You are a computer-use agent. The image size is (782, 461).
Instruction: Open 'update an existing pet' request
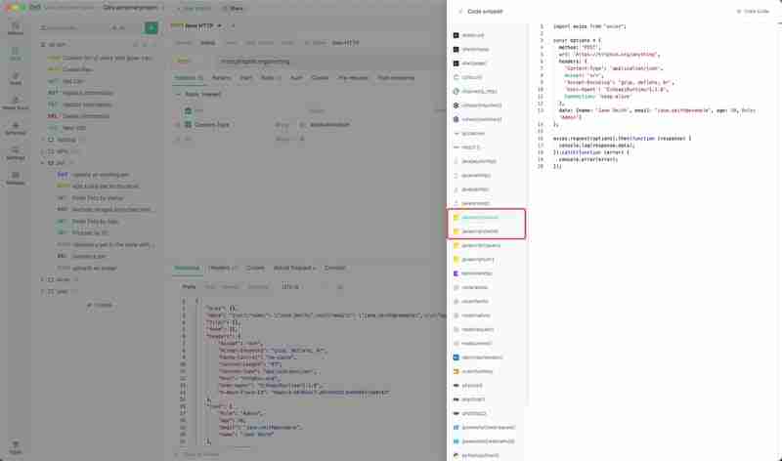tap(101, 175)
